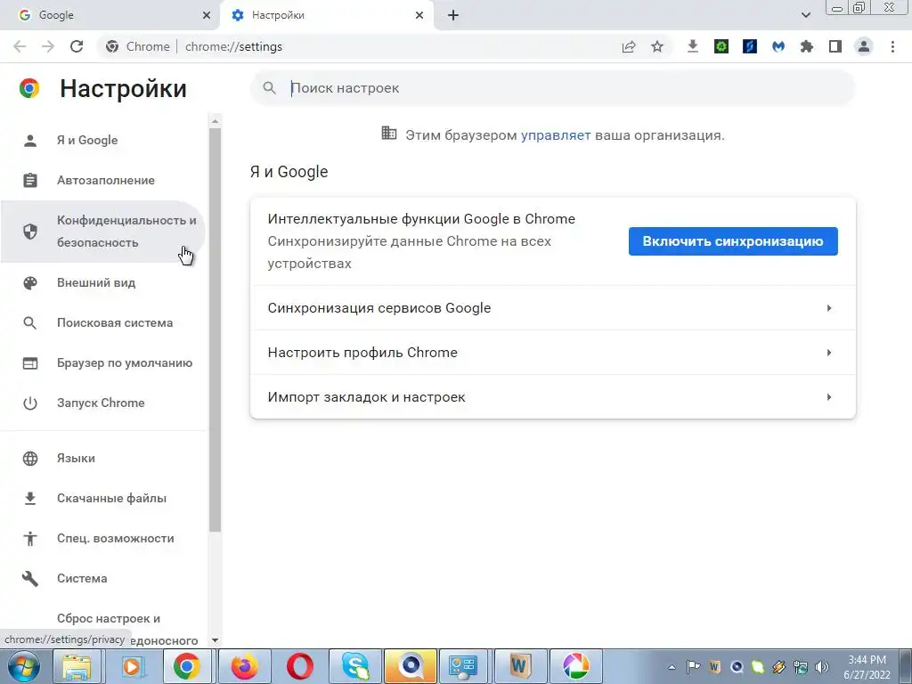
Task: Share this page via share icon
Action: tap(629, 46)
